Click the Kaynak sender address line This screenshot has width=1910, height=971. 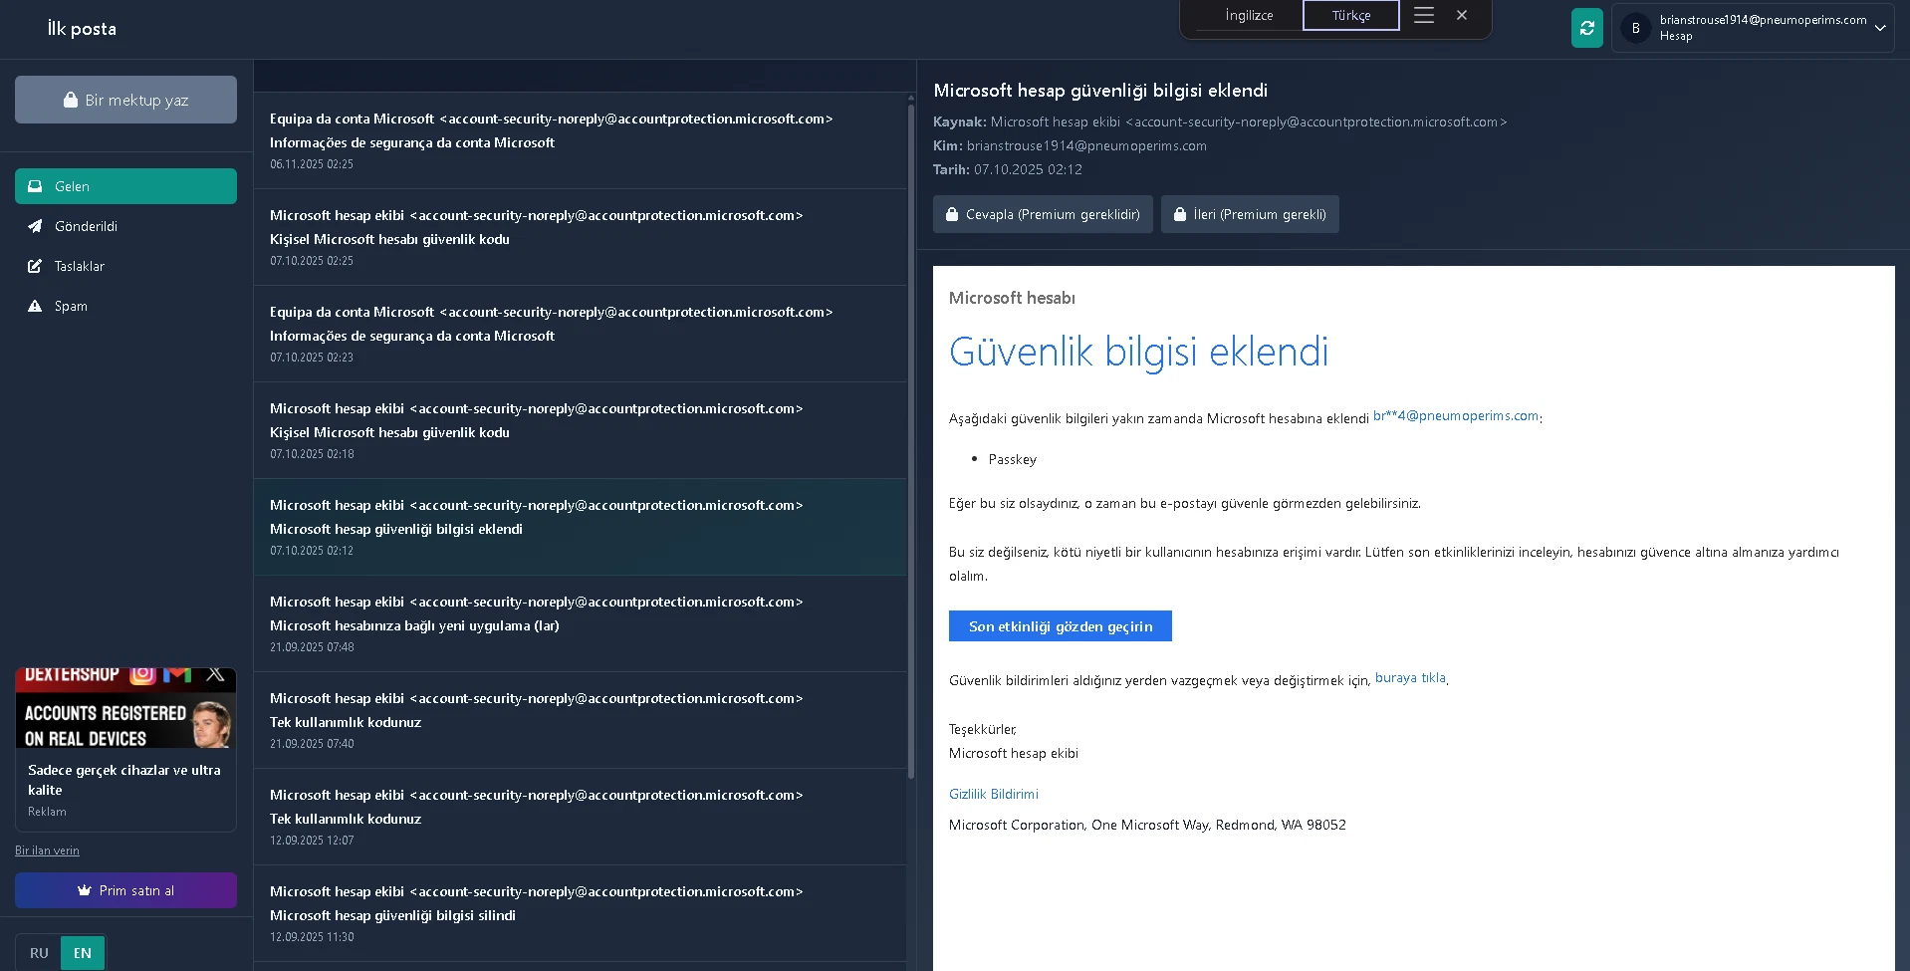1220,121
